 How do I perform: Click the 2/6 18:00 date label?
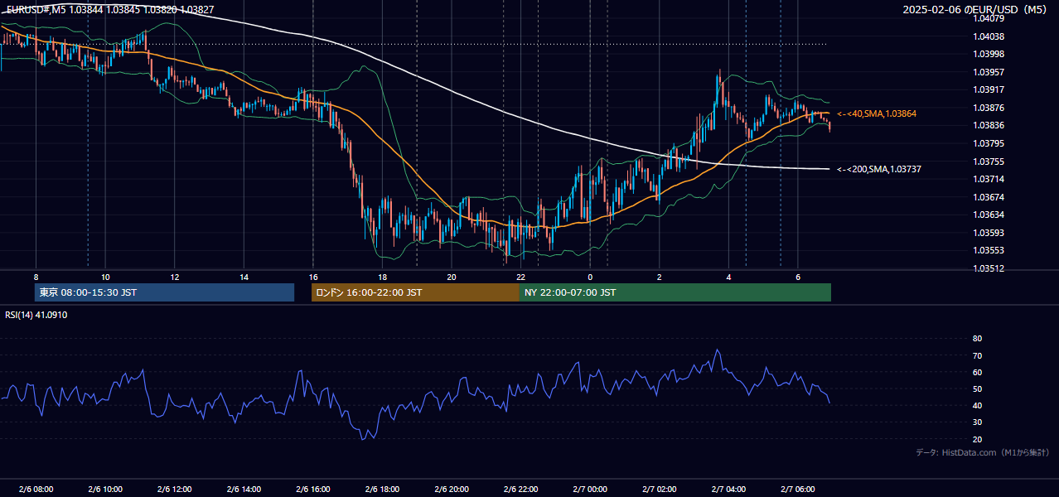point(382,489)
